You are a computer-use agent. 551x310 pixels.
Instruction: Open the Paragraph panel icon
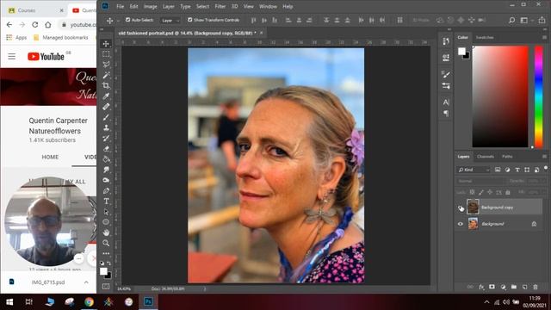(x=446, y=113)
